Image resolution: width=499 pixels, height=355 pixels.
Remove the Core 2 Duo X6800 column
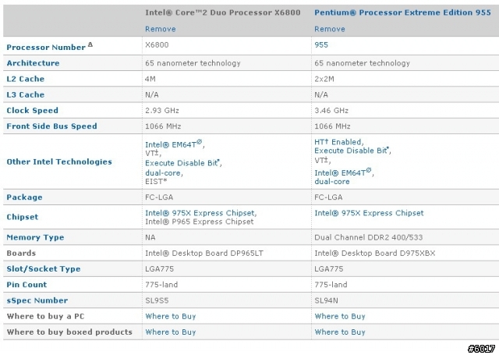click(161, 29)
